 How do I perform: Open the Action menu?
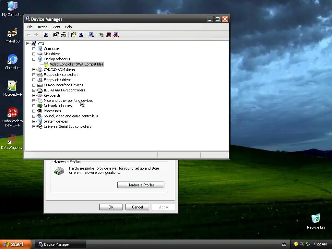[42, 27]
